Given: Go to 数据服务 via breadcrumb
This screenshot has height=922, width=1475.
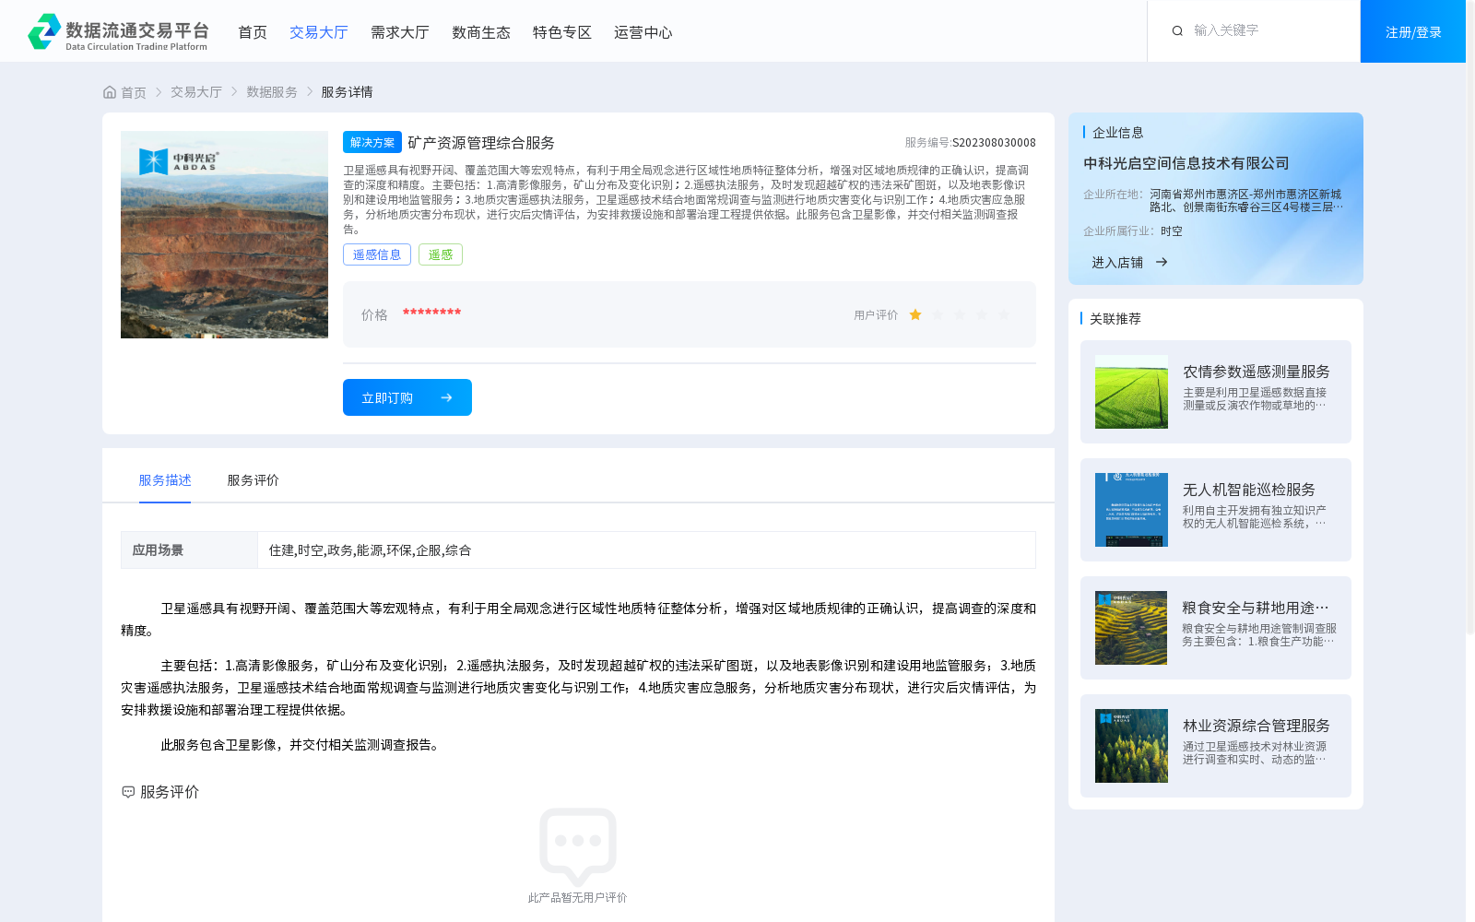Looking at the screenshot, I should (272, 92).
